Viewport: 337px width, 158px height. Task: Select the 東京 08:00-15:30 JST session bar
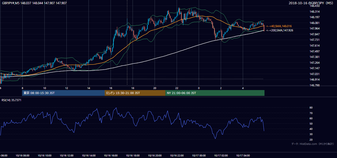[63, 93]
